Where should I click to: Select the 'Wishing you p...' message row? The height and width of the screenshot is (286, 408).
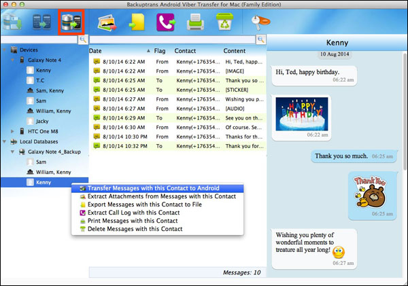pyautogui.click(x=179, y=99)
